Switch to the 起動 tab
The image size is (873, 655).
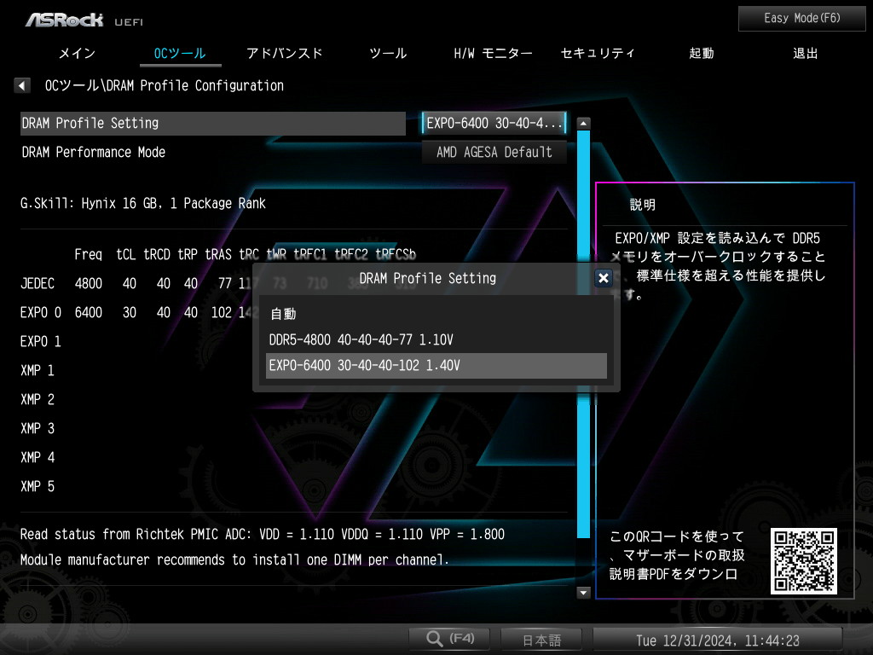pyautogui.click(x=702, y=54)
